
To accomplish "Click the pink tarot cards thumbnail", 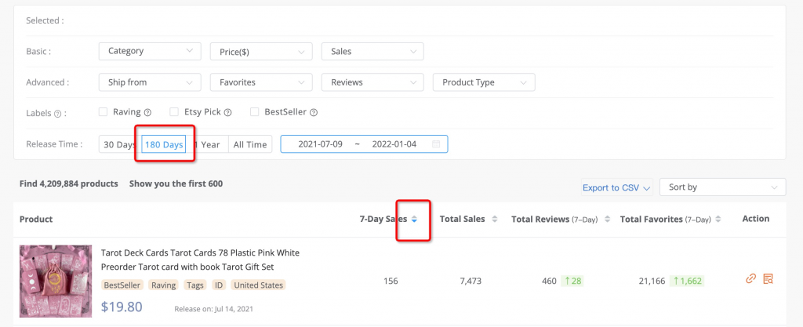I will point(55,282).
